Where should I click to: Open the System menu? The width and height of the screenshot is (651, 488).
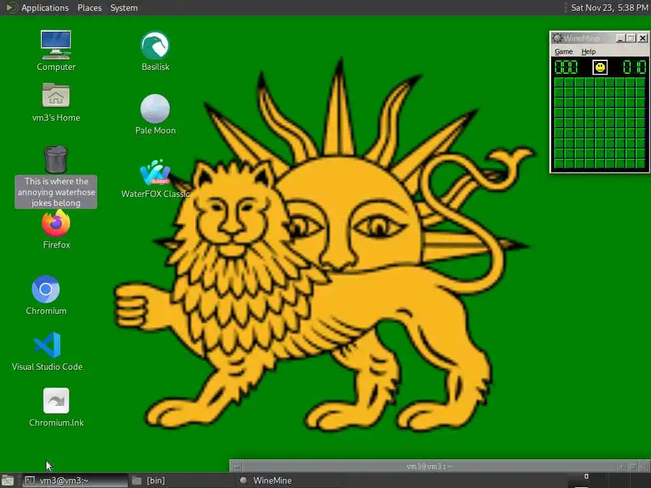click(x=124, y=8)
